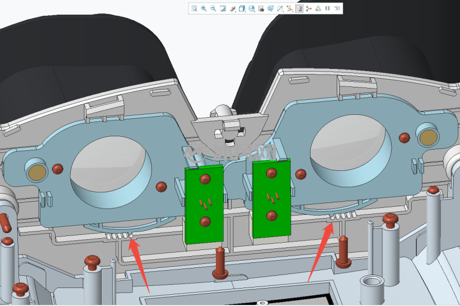Toggle the perspective view icon
This screenshot has height=306, width=460.
[x=270, y=8]
